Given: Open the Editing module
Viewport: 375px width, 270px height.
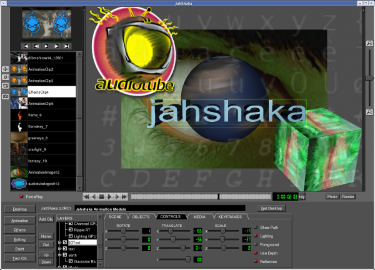Looking at the screenshot, I should click(20, 239).
